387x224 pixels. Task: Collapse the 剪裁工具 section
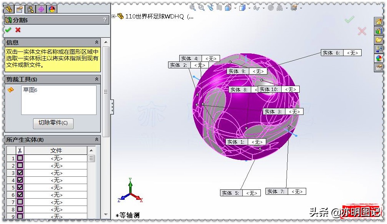click(x=97, y=79)
